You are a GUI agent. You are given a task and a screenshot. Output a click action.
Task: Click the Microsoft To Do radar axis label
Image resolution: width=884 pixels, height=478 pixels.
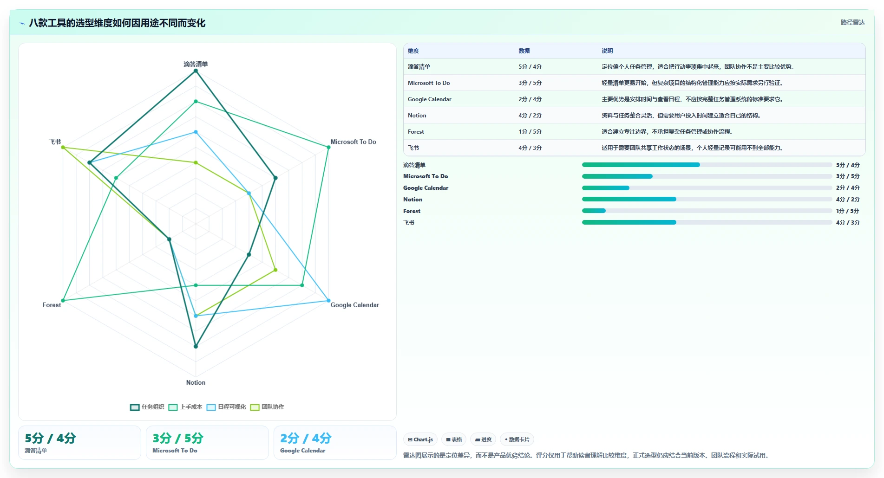click(x=354, y=142)
